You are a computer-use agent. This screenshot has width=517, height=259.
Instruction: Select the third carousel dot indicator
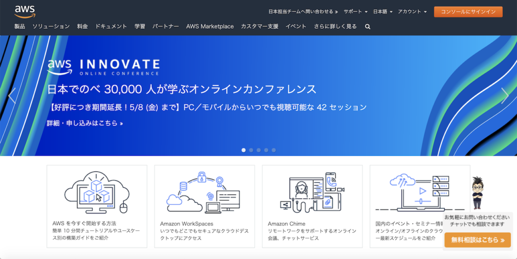click(258, 150)
